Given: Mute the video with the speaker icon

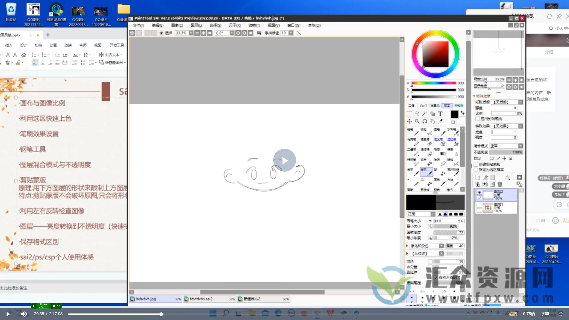Looking at the screenshot, I should point(24,314).
